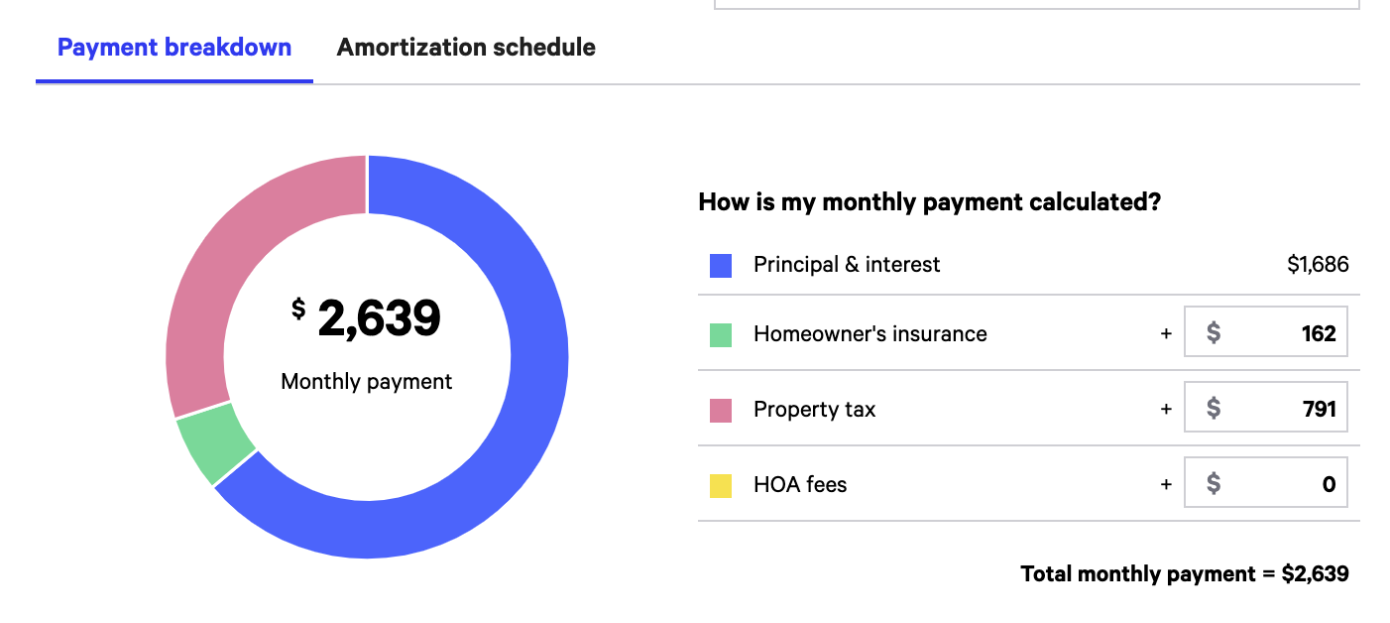The width and height of the screenshot is (1390, 623).
Task: Click the $2,639 monthly payment figure
Action: click(367, 318)
